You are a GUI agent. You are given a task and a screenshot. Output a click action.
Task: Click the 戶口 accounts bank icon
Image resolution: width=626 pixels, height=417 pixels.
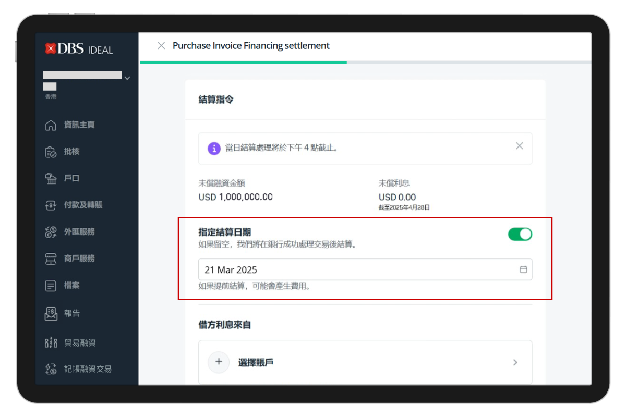point(51,178)
